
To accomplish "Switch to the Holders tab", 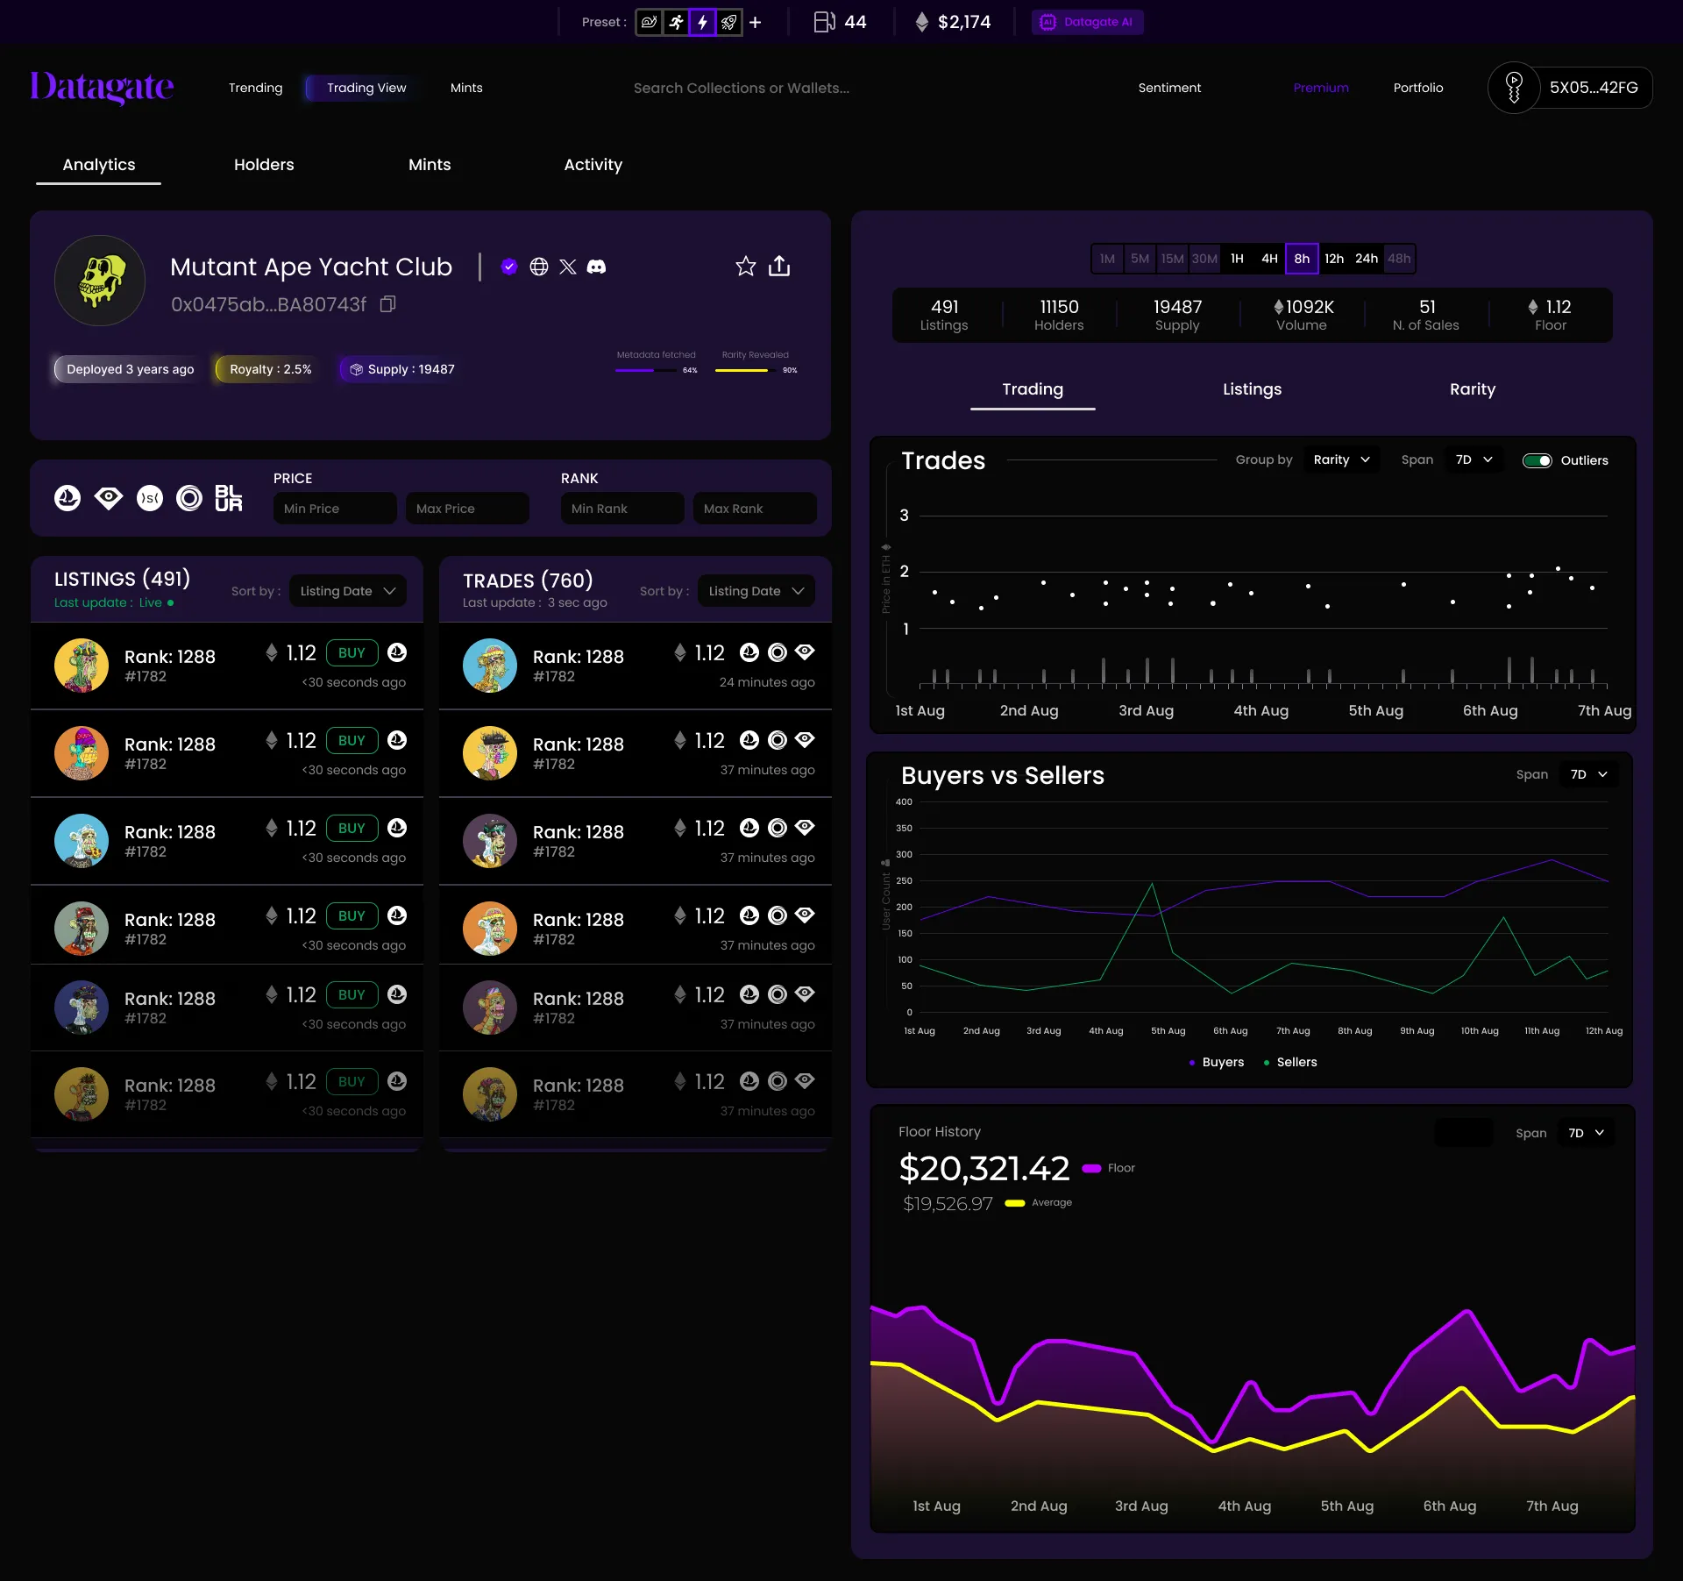I will (264, 165).
